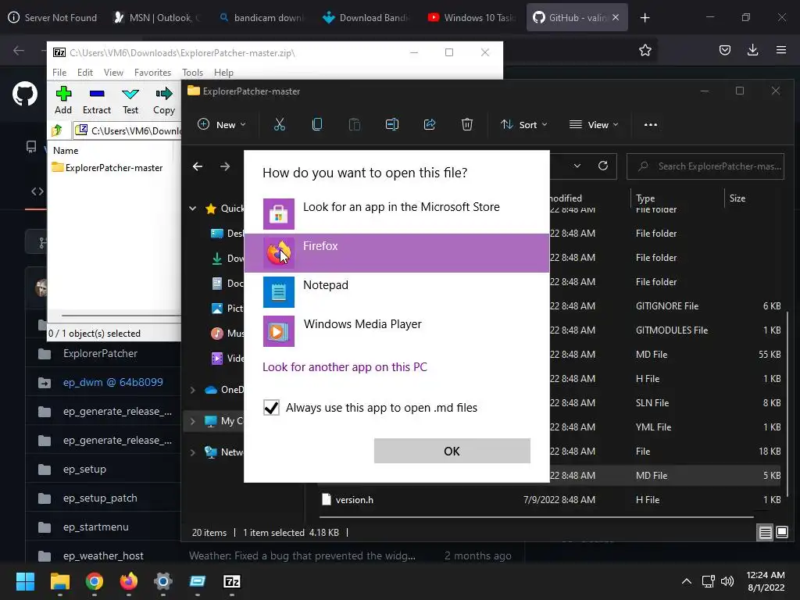Screen dimensions: 800x600
Task: Click the Cut scissors icon in Explorer
Action: click(x=280, y=124)
